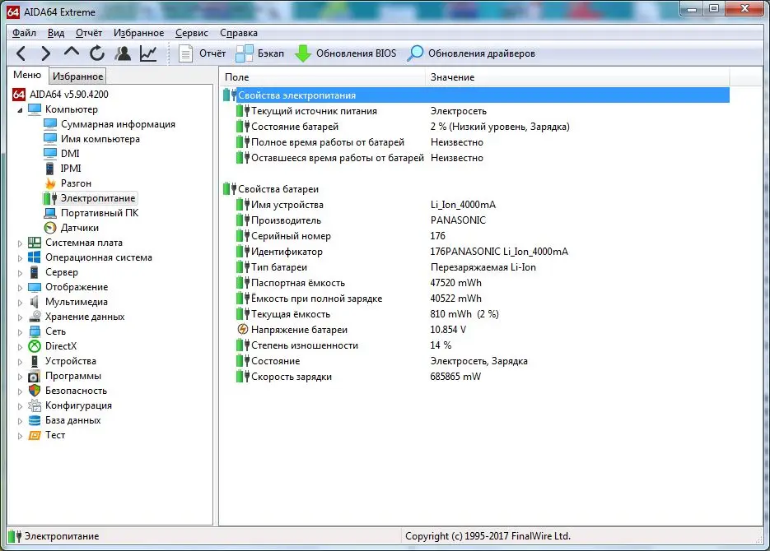The image size is (770, 551).
Task: Select Программы in the tree
Action: (x=73, y=376)
